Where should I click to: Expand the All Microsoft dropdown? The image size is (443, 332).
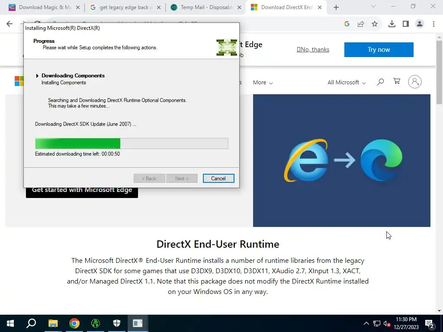pos(347,83)
